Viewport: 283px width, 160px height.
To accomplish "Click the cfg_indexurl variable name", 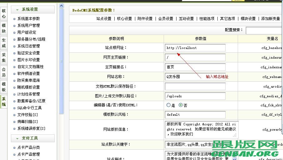I will click(272, 57).
